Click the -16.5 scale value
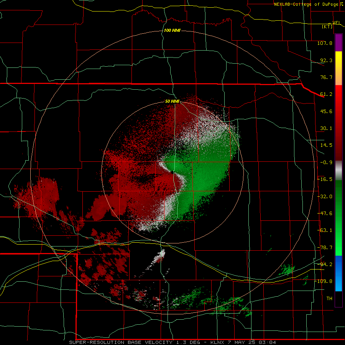 [x=325, y=179]
